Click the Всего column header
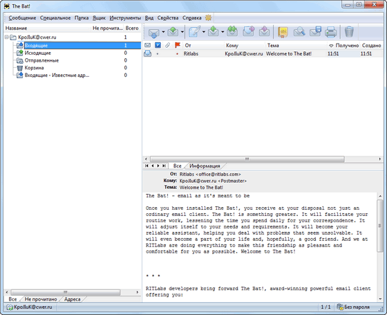The image size is (387, 315). (132, 28)
